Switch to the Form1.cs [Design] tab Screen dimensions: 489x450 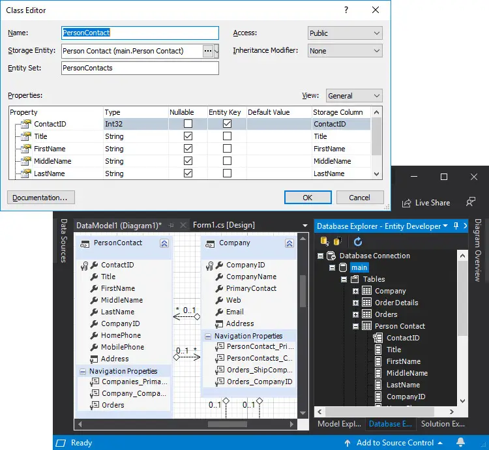224,225
